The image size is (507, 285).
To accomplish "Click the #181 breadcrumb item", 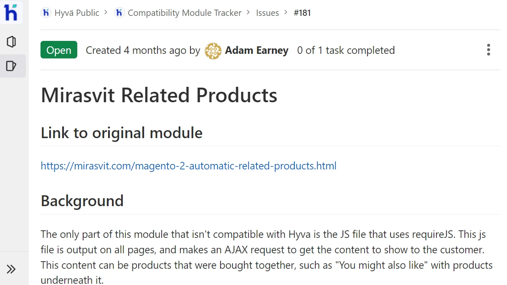I will click(302, 13).
